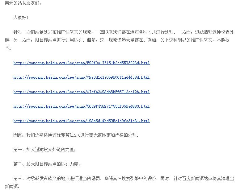
Task: Click the phrase 百度新闻源站点
Action: point(197,179)
